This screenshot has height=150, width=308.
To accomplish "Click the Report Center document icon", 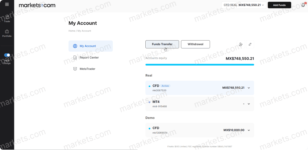I will pos(75,57).
